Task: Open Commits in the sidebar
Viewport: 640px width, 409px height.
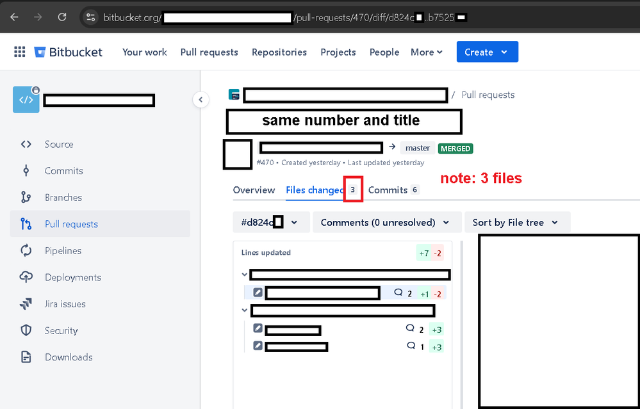Action: click(x=100, y=171)
